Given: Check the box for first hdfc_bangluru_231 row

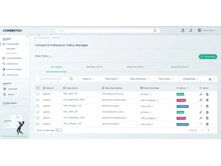Looking at the screenshot, I should pos(38,106).
